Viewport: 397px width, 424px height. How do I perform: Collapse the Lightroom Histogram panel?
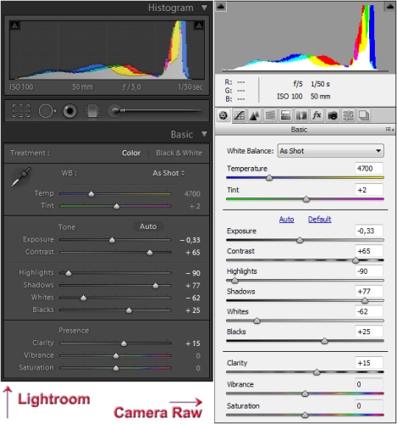click(x=204, y=8)
